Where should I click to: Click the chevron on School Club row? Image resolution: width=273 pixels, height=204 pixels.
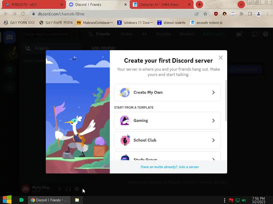click(214, 140)
